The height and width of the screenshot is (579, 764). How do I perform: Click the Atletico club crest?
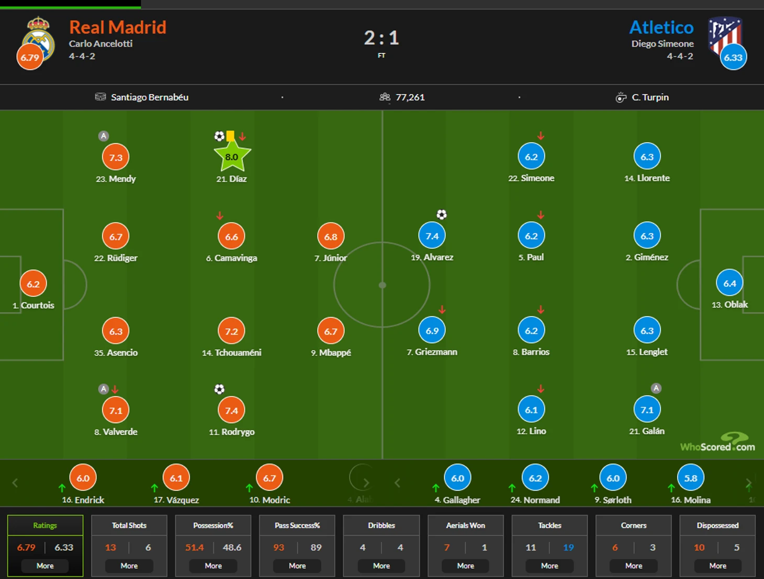tap(725, 36)
